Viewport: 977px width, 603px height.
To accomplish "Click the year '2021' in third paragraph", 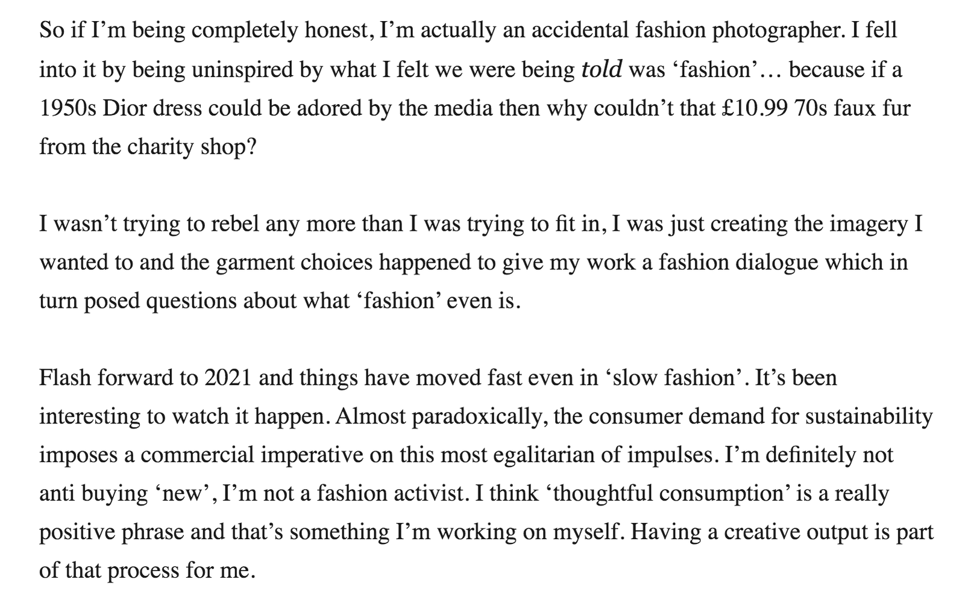I will click(x=228, y=378).
